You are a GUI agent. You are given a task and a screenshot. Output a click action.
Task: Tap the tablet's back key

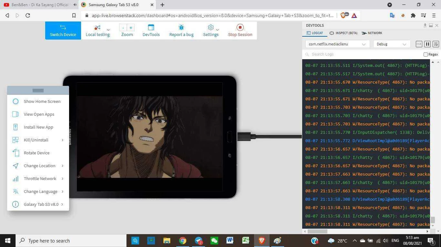tap(230, 118)
